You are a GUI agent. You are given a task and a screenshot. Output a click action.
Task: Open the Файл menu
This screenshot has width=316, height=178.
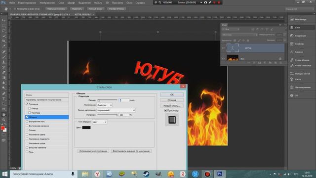12,3
